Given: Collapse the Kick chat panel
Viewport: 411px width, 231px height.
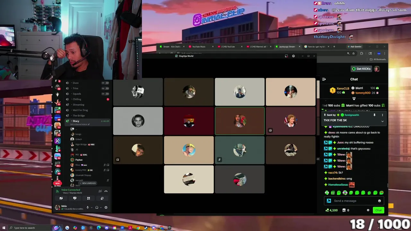Looking at the screenshot, I should pos(324,79).
